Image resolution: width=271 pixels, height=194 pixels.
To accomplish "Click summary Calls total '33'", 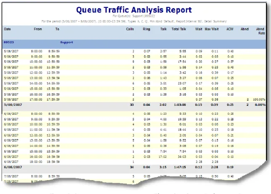I will pyautogui.click(x=132, y=105).
